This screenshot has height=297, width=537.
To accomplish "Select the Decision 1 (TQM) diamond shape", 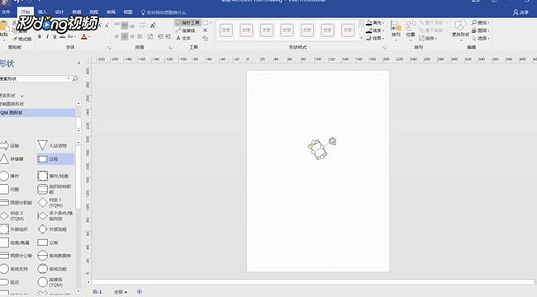I will click(x=50, y=203).
